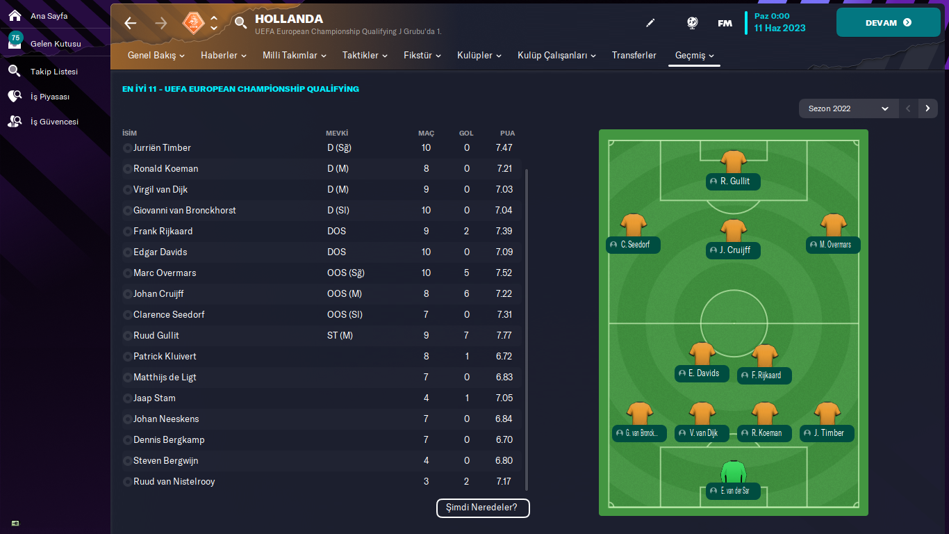This screenshot has width=949, height=534.
Task: Click the Devam continue button
Action: 888,23
